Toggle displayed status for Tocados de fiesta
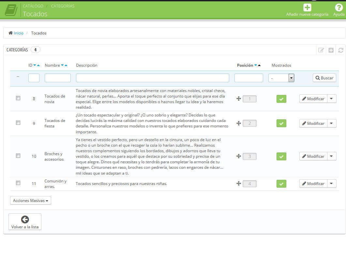The height and width of the screenshot is (266, 346). point(281,123)
